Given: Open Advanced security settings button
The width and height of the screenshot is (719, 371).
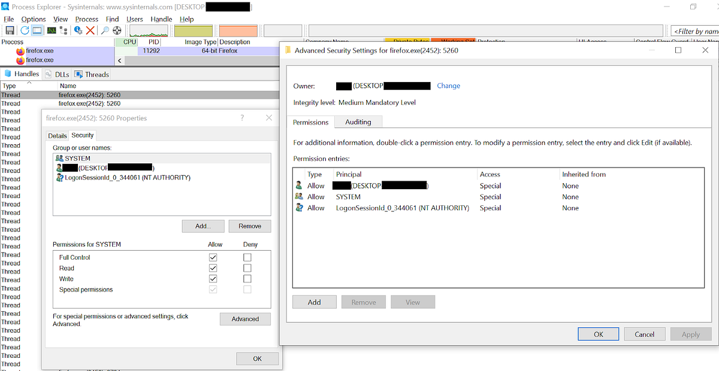Looking at the screenshot, I should pos(245,318).
